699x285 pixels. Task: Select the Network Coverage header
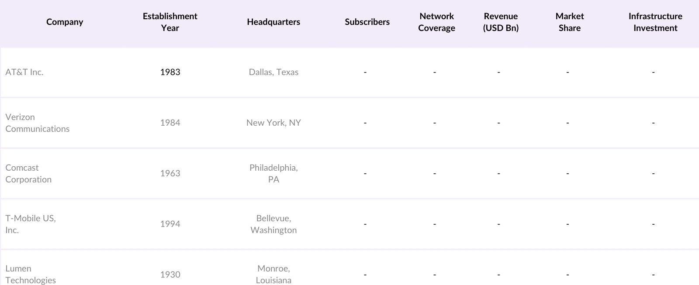coord(436,22)
